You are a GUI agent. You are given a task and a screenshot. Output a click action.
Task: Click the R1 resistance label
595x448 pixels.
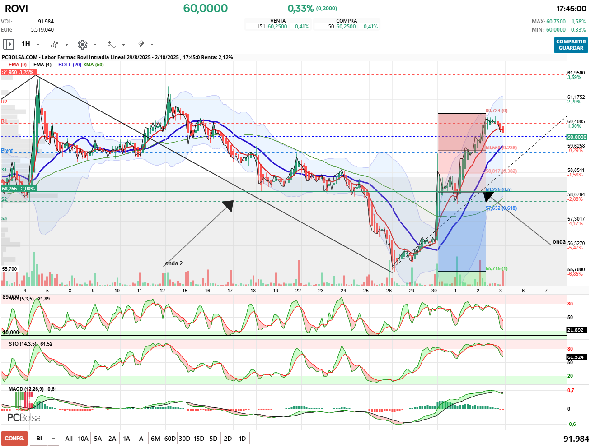[x=4, y=121]
